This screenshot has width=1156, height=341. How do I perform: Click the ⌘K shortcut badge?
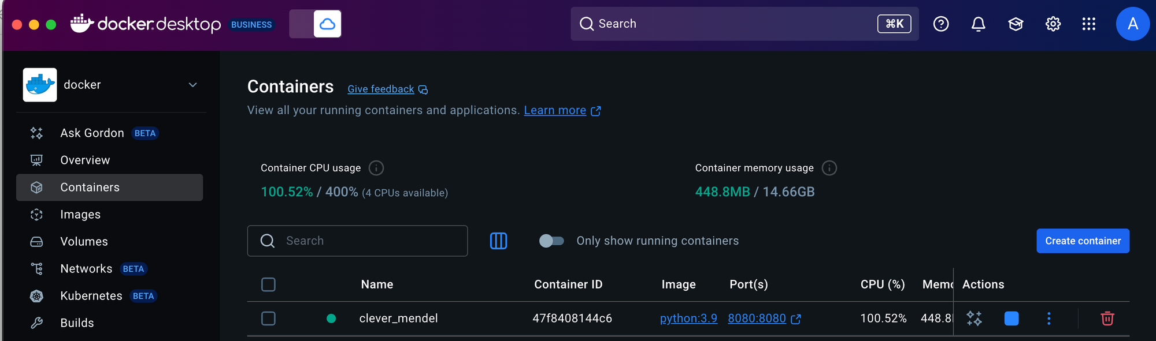click(x=894, y=24)
